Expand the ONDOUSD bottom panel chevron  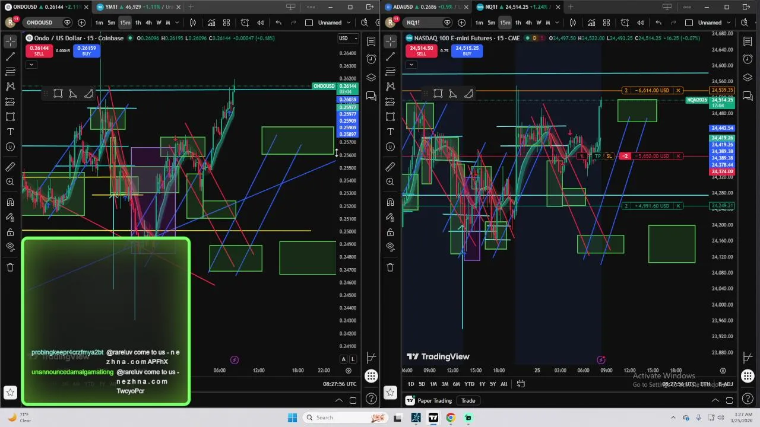click(339, 400)
